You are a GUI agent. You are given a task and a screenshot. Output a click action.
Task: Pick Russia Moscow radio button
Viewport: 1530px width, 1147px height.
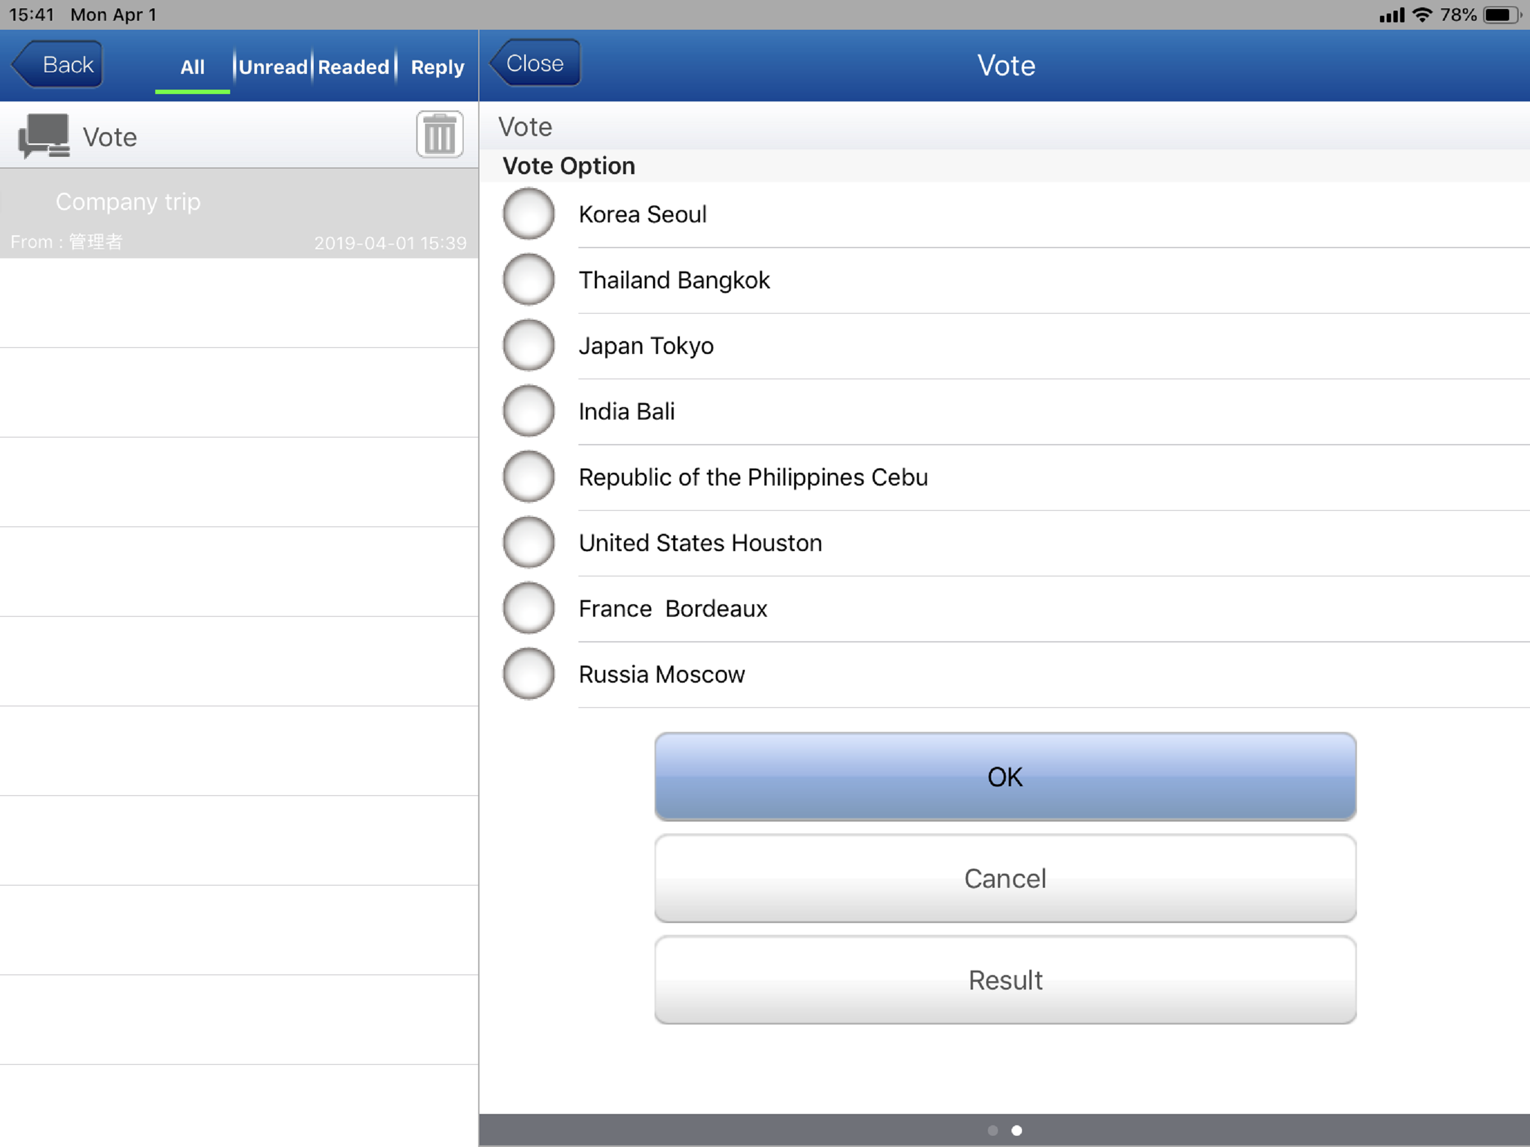[529, 674]
